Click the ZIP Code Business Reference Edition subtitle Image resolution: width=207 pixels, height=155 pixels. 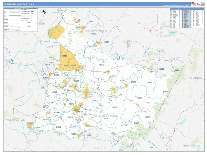(x=177, y=5)
